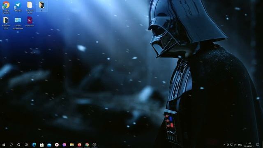
Task: Open taskbar search magnifier
Action: click(x=11, y=145)
